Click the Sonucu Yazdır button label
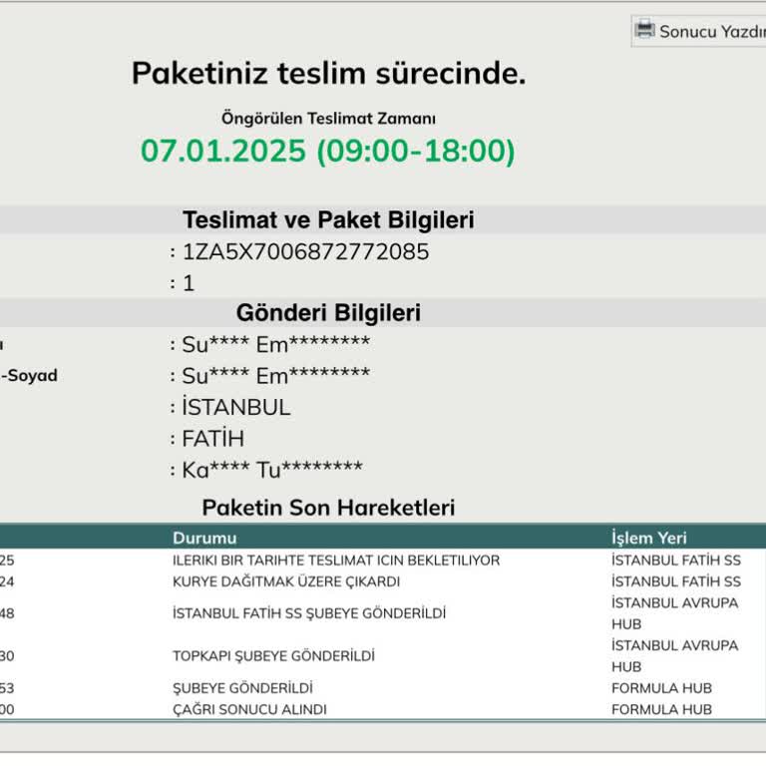The height and width of the screenshot is (766, 766). point(712,32)
